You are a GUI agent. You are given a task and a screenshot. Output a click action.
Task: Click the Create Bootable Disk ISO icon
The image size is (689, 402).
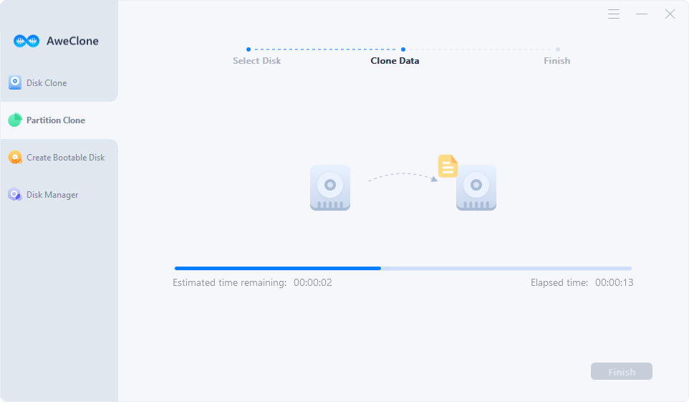(x=15, y=158)
